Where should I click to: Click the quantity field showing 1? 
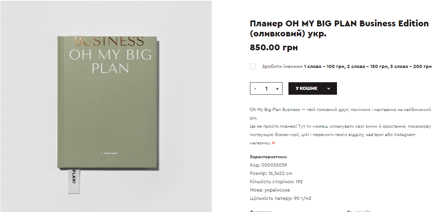click(266, 88)
